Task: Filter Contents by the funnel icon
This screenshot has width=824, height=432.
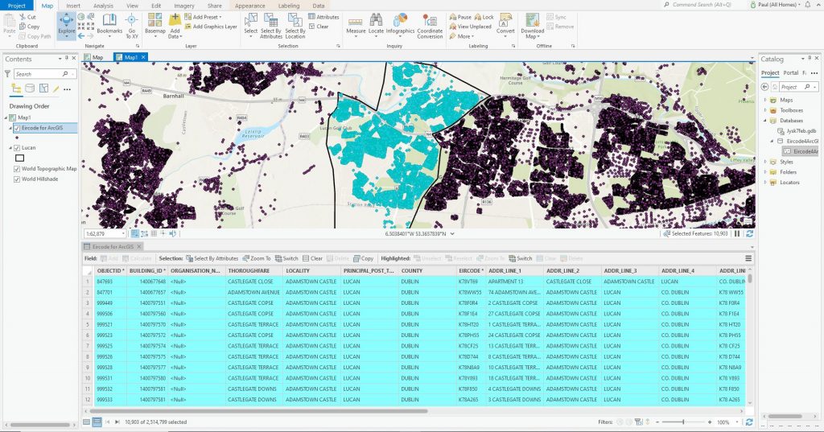Action: pos(7,74)
